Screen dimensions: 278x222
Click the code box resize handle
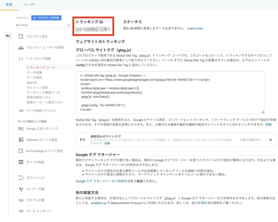pyautogui.click(x=263, y=112)
